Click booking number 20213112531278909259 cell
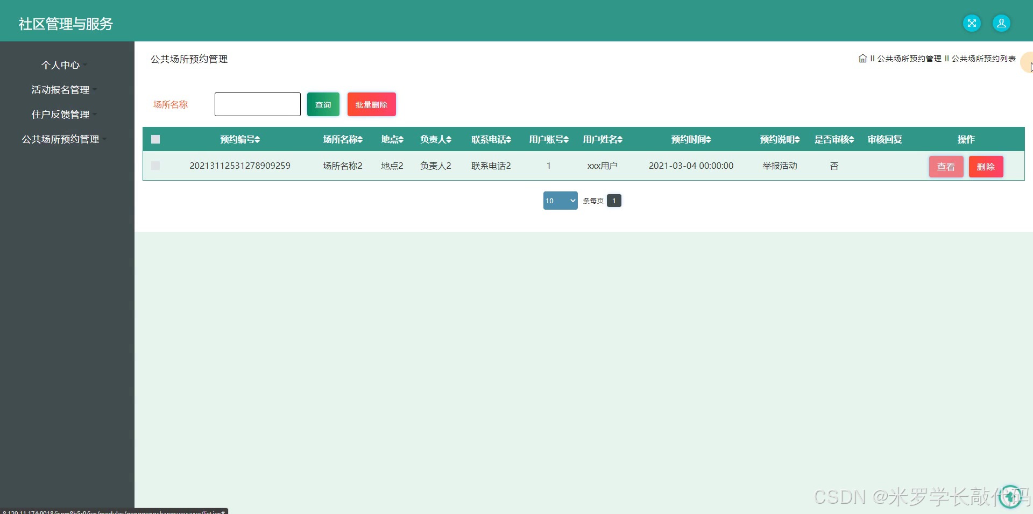Viewport: 1033px width, 514px height. click(240, 166)
